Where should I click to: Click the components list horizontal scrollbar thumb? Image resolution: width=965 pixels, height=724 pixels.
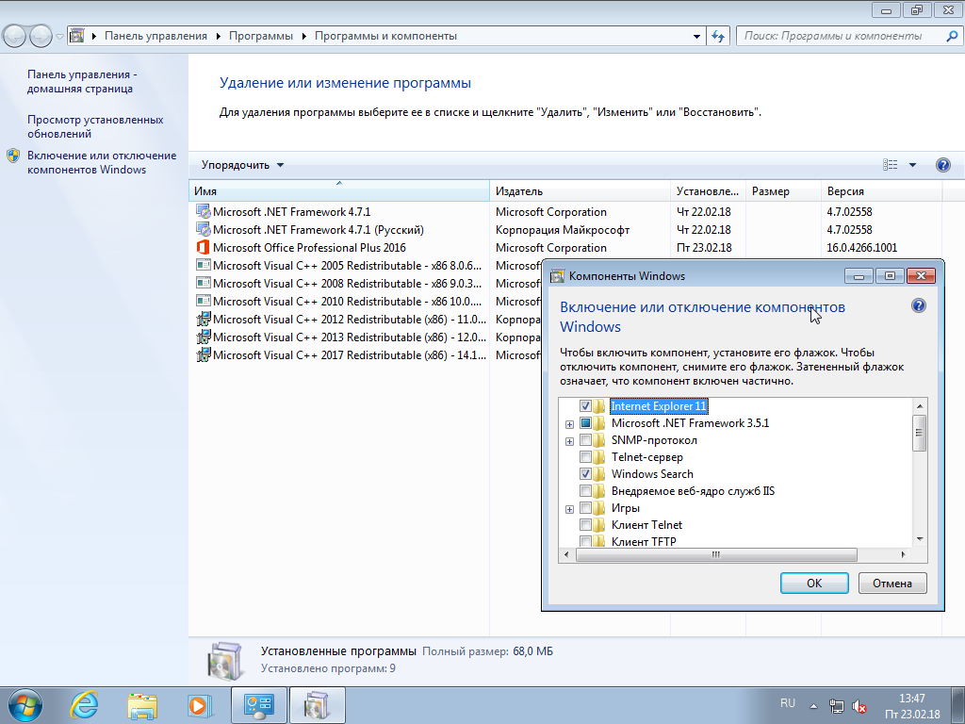coord(716,554)
